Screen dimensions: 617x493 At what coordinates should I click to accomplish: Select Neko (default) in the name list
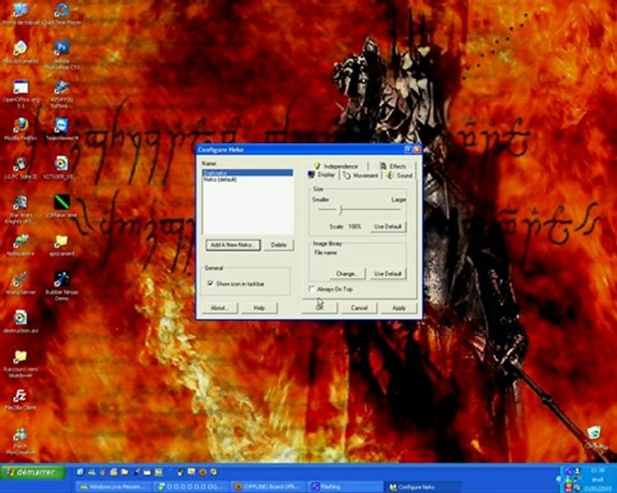point(247,179)
